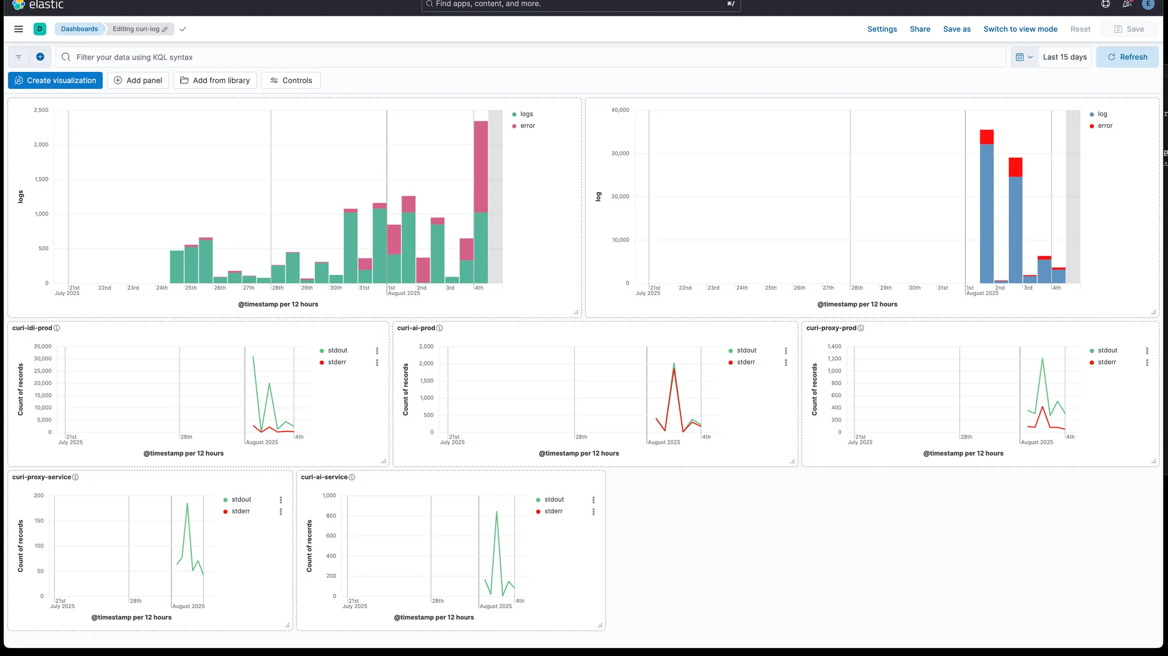The height and width of the screenshot is (656, 1168).
Task: Open the Settings menu item
Action: [x=882, y=29]
